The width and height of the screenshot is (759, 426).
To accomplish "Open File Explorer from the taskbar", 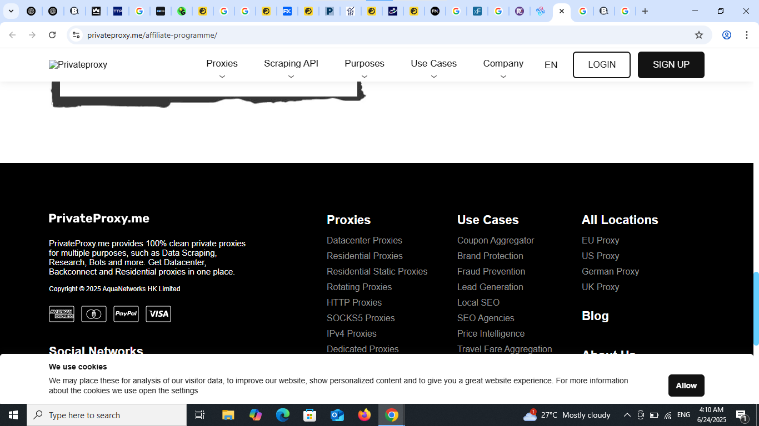I will [x=228, y=415].
